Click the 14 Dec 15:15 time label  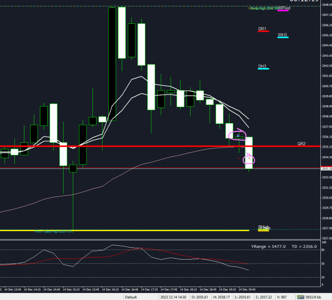pos(71,289)
